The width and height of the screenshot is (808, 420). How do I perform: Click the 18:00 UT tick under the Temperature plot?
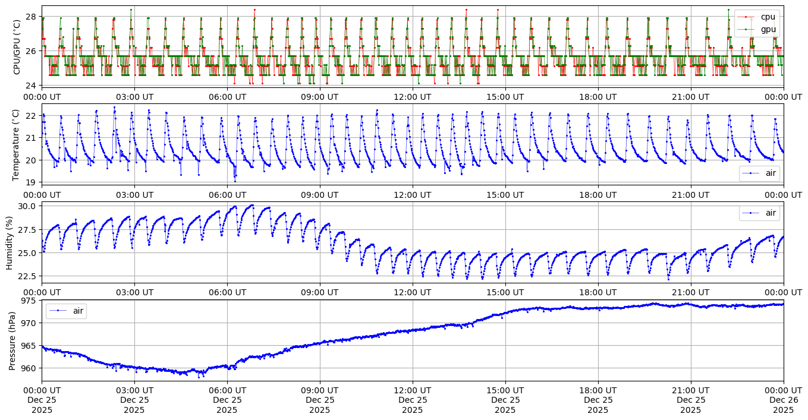point(598,194)
